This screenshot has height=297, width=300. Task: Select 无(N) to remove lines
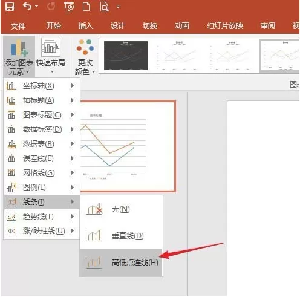pyautogui.click(x=121, y=209)
